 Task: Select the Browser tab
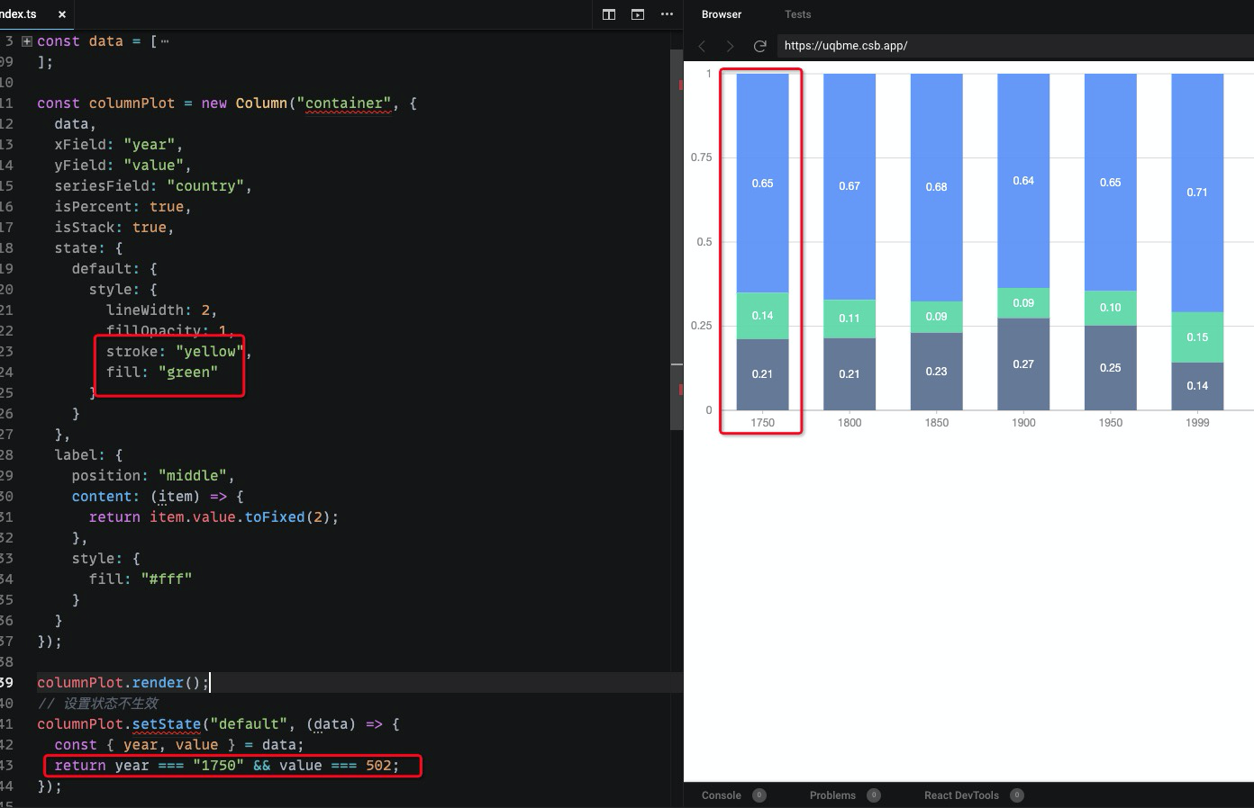722,14
